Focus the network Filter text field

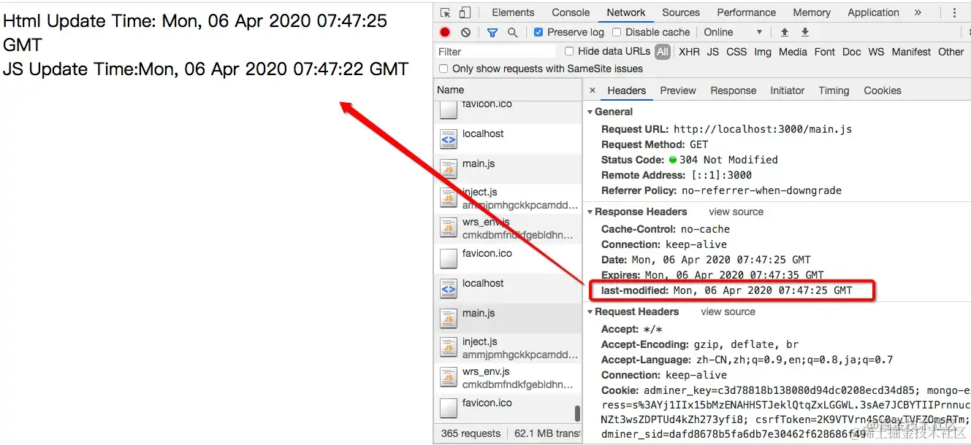[x=496, y=52]
